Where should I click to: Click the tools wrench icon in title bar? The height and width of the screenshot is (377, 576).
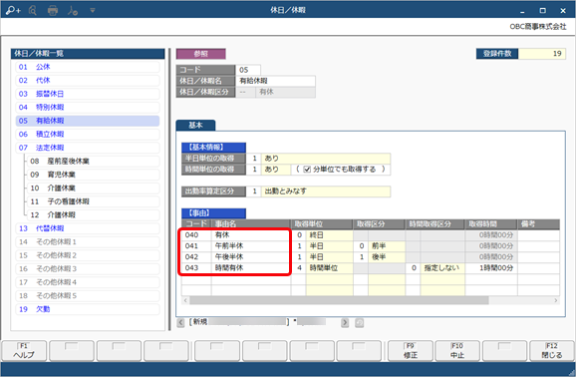(73, 11)
